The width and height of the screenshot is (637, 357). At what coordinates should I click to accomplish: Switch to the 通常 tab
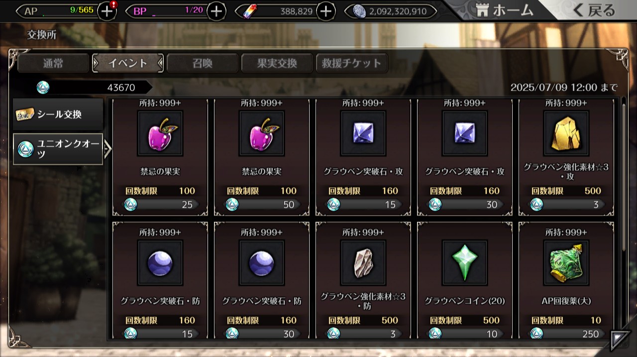tap(53, 63)
